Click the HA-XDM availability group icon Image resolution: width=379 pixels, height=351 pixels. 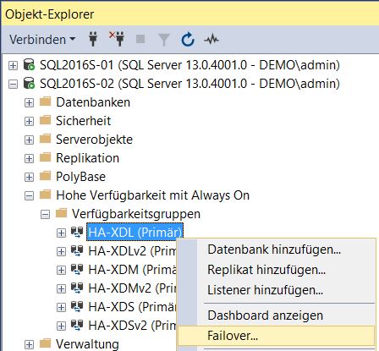point(77,269)
